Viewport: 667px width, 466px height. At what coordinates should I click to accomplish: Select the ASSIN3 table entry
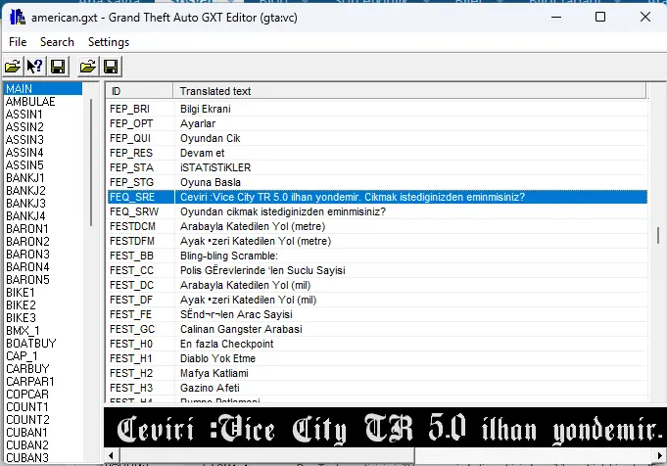click(24, 139)
